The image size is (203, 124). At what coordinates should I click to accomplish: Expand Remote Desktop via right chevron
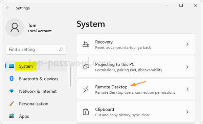[187, 89]
